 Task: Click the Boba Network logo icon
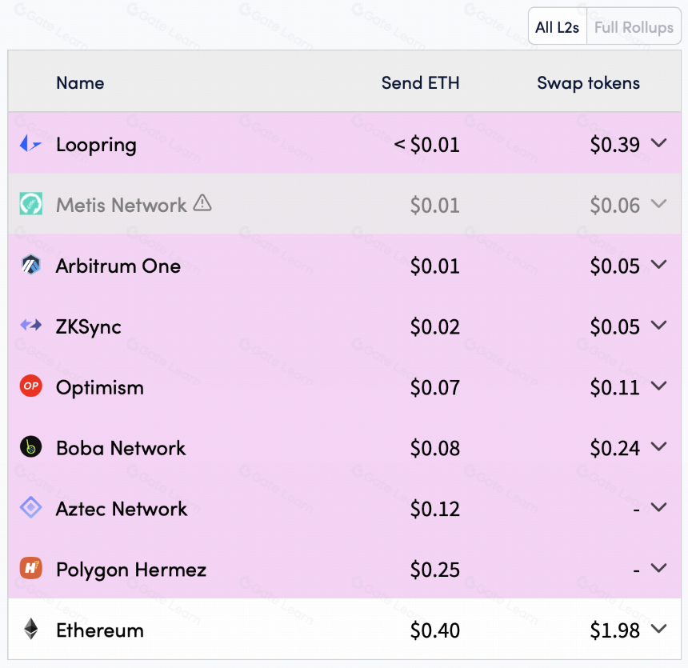click(30, 446)
